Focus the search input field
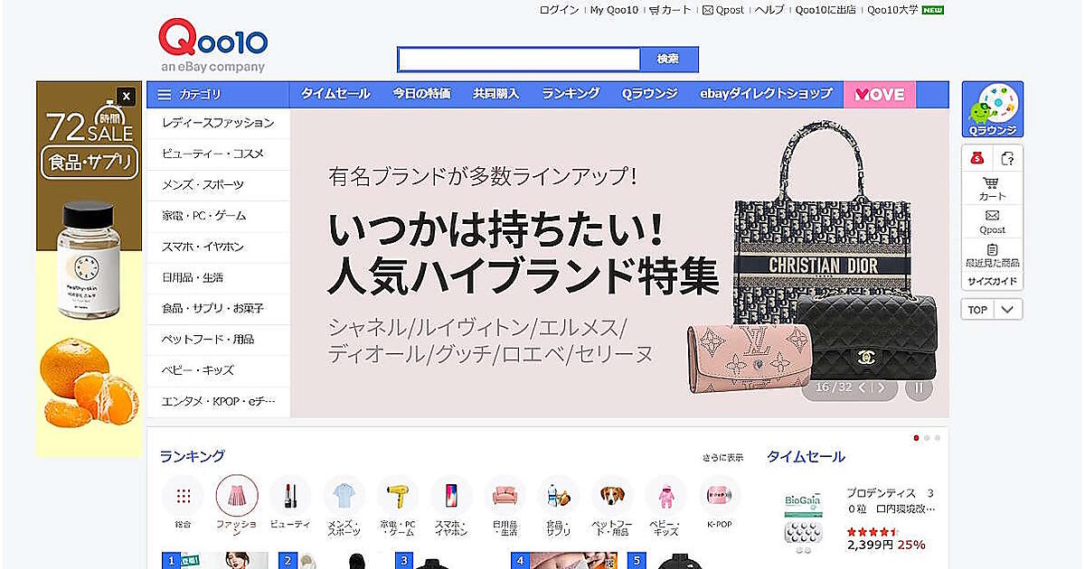 (520, 60)
